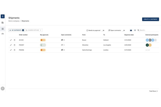Toggle the Needs my approval switch
The image size is (161, 107).
(x=103, y=31)
